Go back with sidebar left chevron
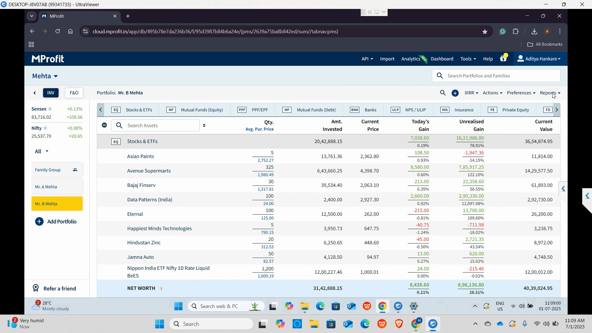This screenshot has height=333, width=592. [35, 93]
